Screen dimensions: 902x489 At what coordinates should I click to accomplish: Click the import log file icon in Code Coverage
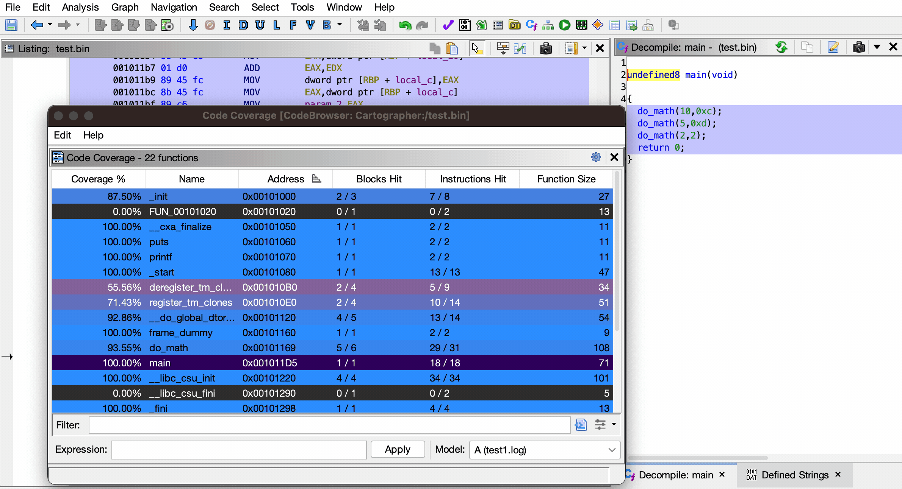pos(580,425)
